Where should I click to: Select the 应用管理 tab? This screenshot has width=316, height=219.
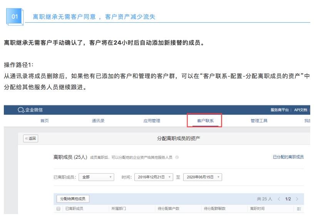(x=149, y=121)
